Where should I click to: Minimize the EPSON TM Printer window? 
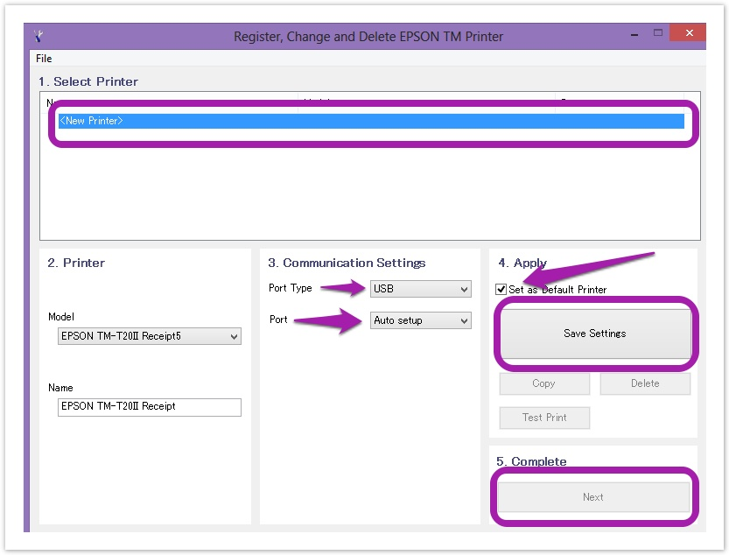(633, 34)
